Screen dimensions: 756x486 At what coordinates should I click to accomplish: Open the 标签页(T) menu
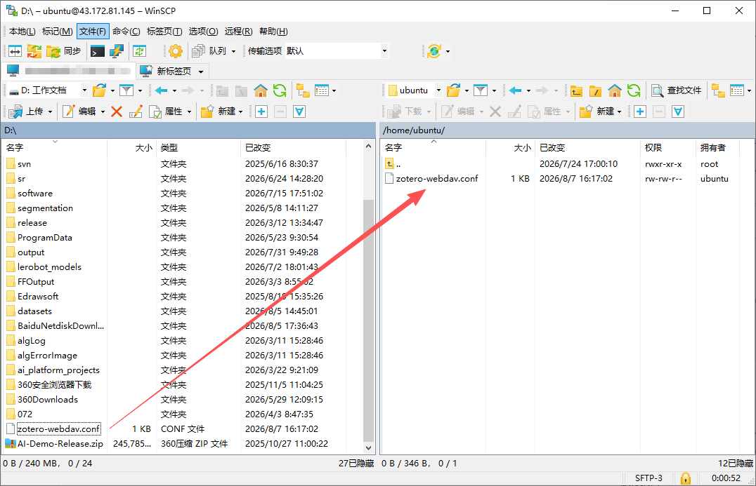point(164,32)
